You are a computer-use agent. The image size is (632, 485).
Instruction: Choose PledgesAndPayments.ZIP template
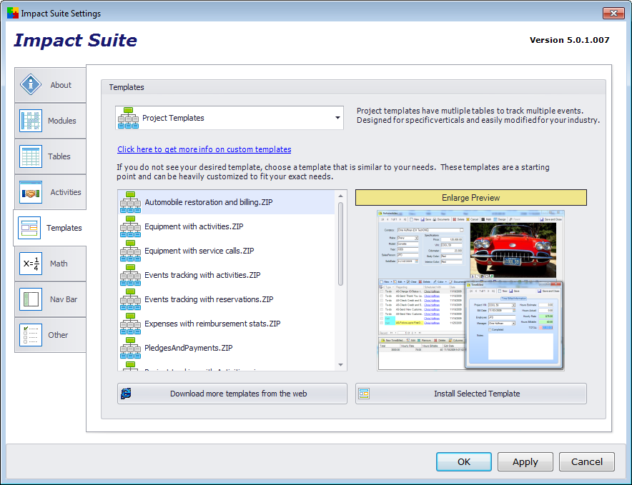[227, 348]
